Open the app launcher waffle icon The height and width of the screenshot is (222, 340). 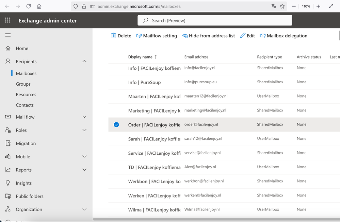click(8, 20)
